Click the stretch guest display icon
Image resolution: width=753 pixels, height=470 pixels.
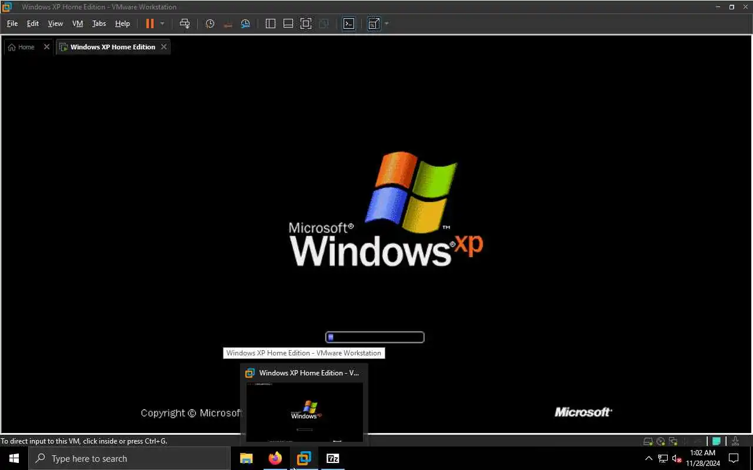click(x=374, y=23)
